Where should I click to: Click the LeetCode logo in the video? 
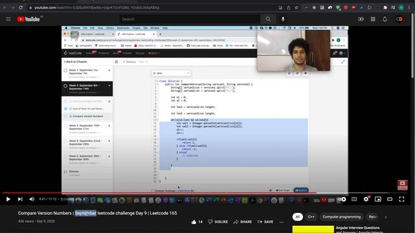(x=73, y=53)
